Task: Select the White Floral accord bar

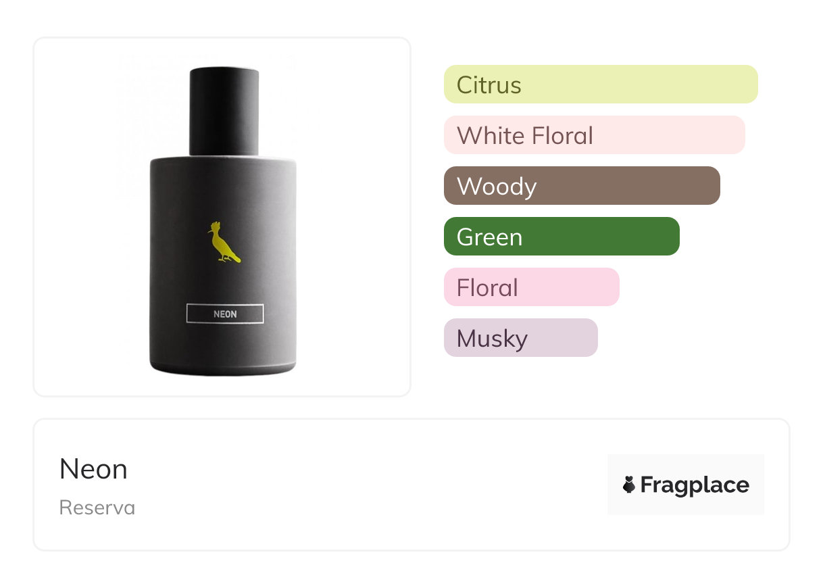Action: (595, 135)
